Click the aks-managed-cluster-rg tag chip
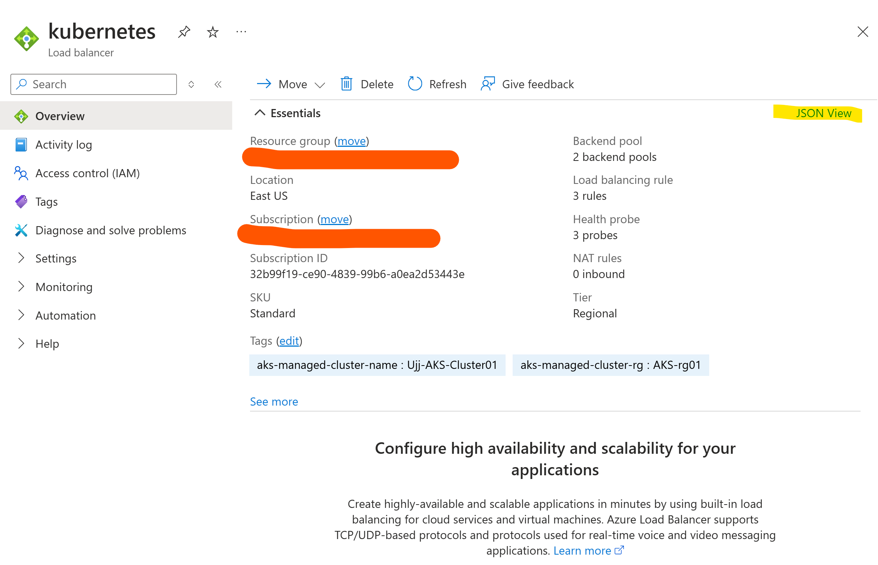Viewport: 878px width, 565px height. tap(611, 365)
